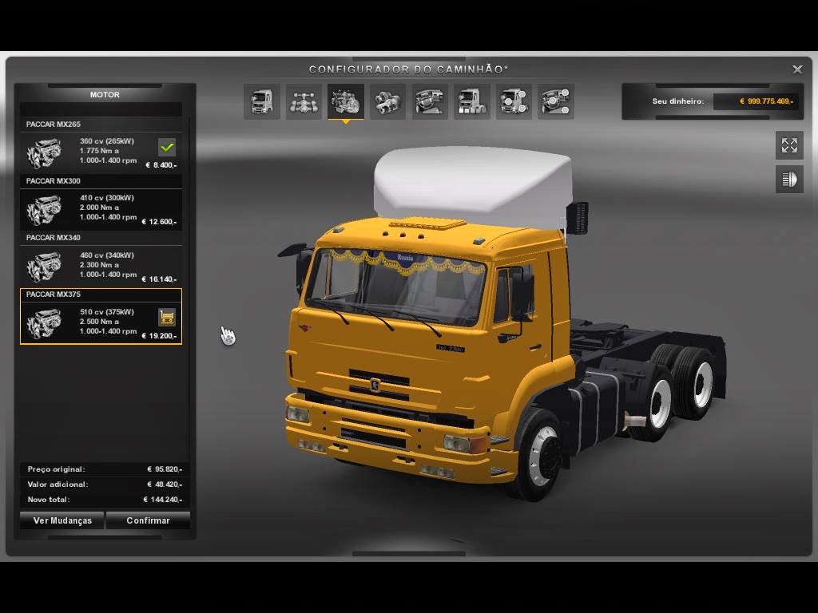Click the Ver Mudanças button

(x=62, y=520)
